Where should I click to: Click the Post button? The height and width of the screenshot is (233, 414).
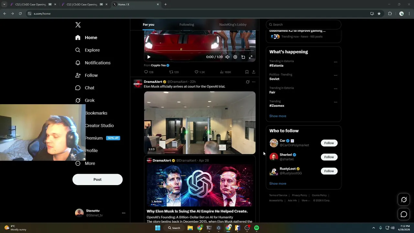pyautogui.click(x=97, y=180)
